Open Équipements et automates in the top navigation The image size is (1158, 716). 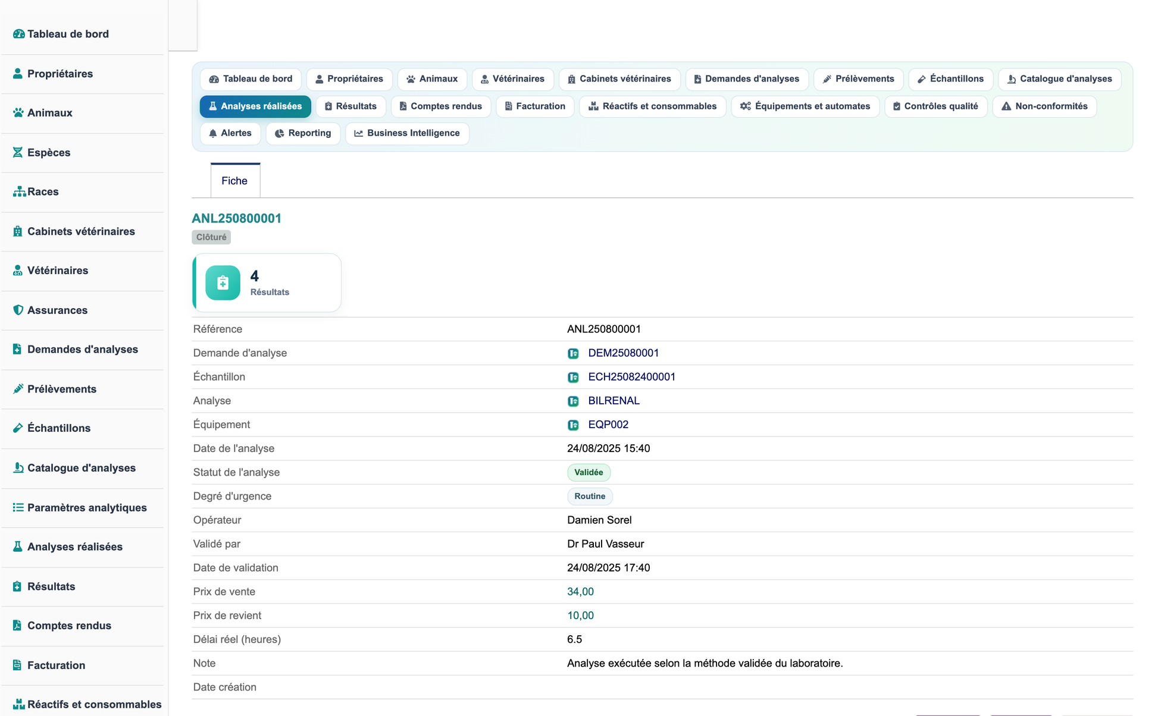[x=805, y=106]
